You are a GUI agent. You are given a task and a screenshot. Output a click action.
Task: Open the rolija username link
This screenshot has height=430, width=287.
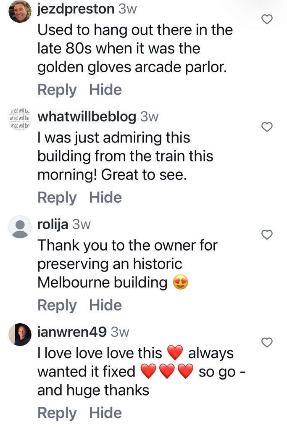(53, 224)
